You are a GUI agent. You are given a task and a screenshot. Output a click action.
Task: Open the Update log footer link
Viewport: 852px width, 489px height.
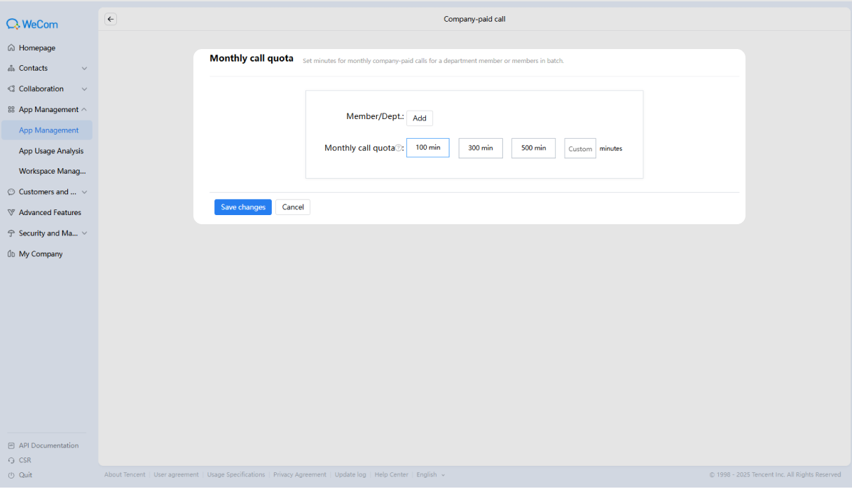[350, 475]
